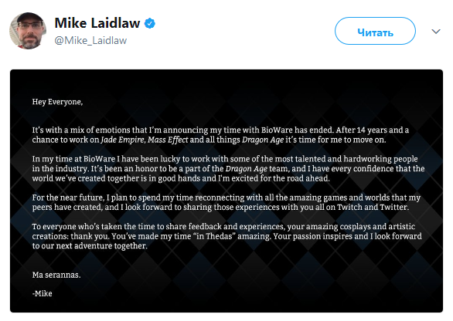This screenshot has height=321, width=453.
Task: Click the phrase 'to our next adventure together'
Action: 90,245
